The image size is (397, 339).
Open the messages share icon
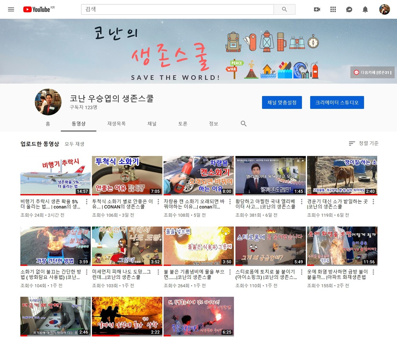pos(349,9)
